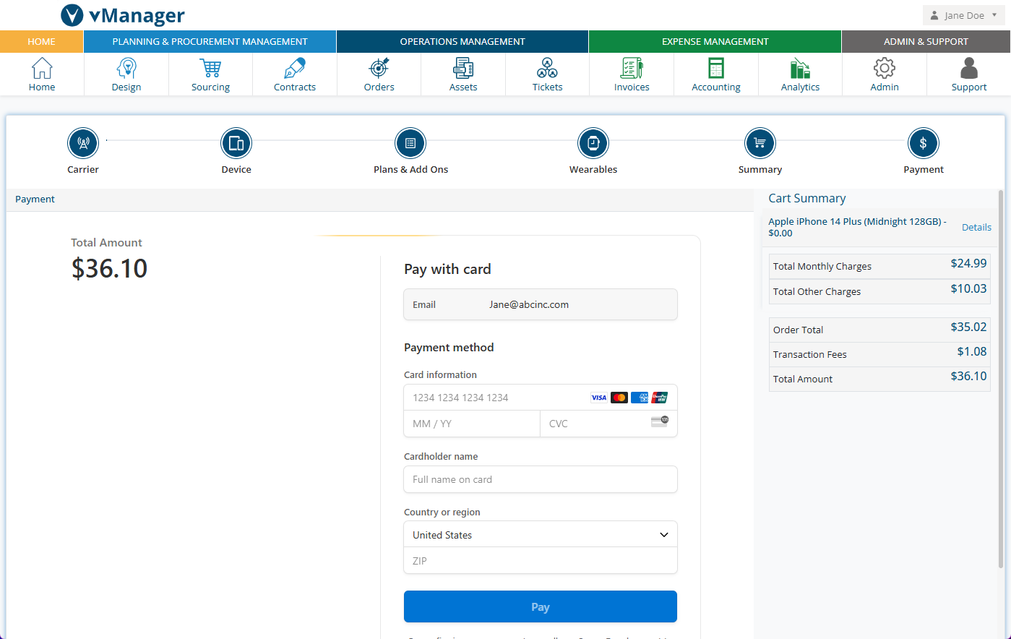Image resolution: width=1011 pixels, height=639 pixels.
Task: Click the blue Pay button
Action: (540, 607)
